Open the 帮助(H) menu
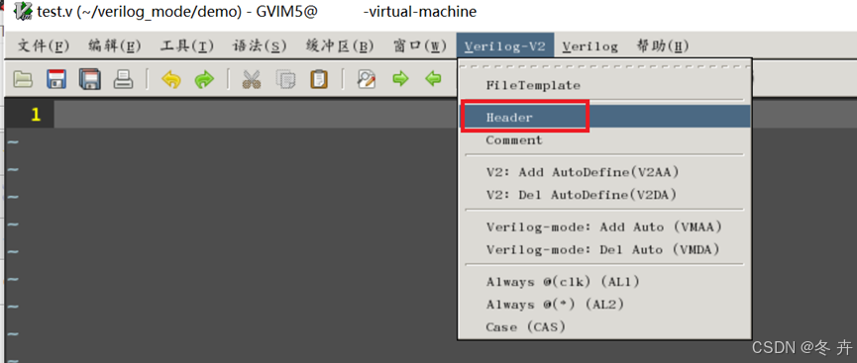 [663, 45]
